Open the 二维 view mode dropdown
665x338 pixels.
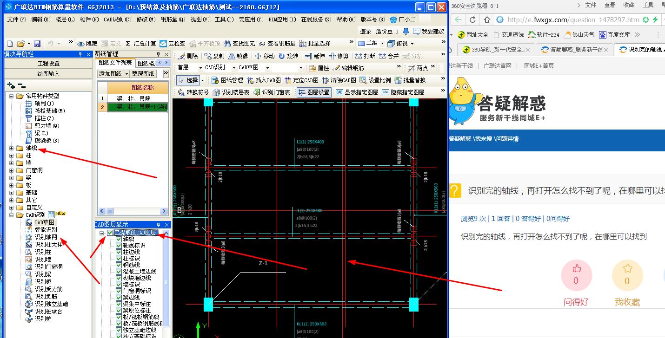tap(383, 43)
